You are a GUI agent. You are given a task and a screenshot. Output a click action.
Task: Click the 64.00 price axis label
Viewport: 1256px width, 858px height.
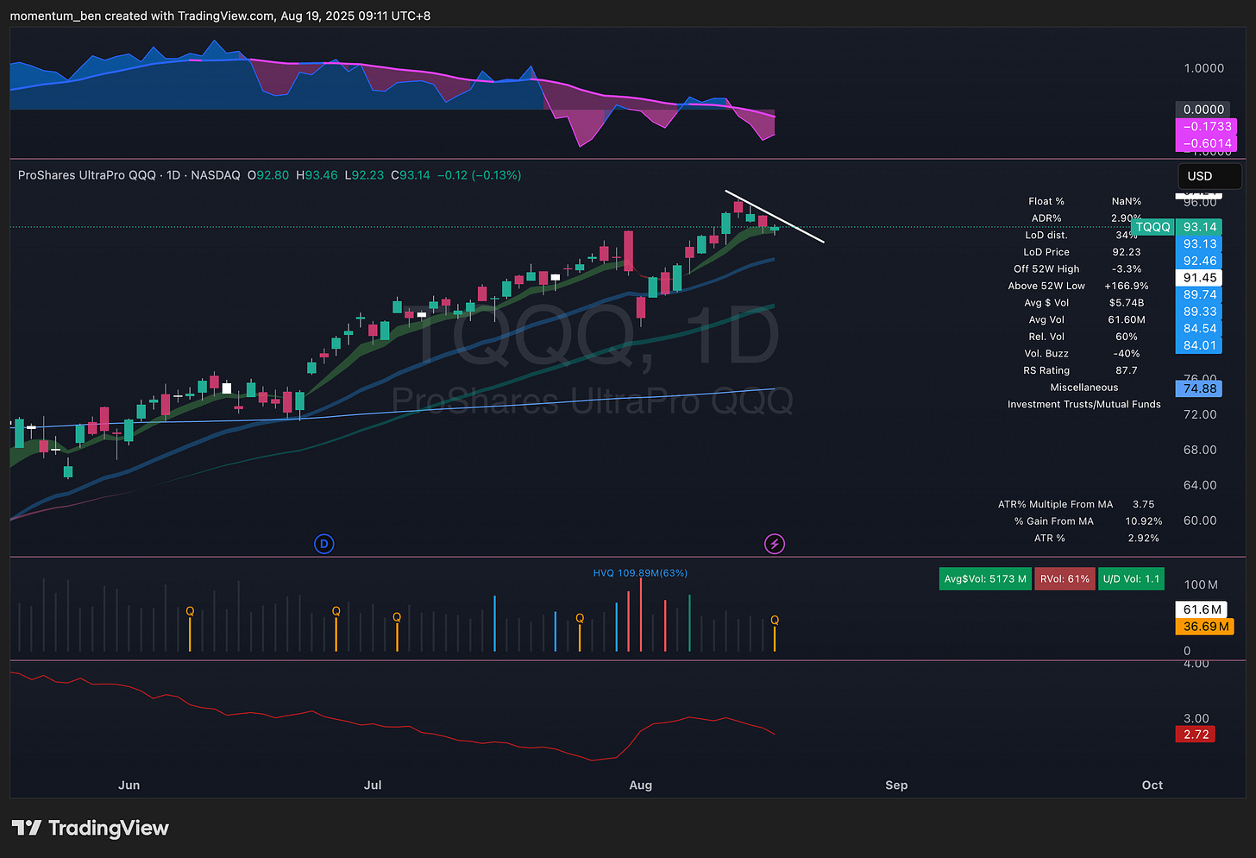[x=1200, y=485]
